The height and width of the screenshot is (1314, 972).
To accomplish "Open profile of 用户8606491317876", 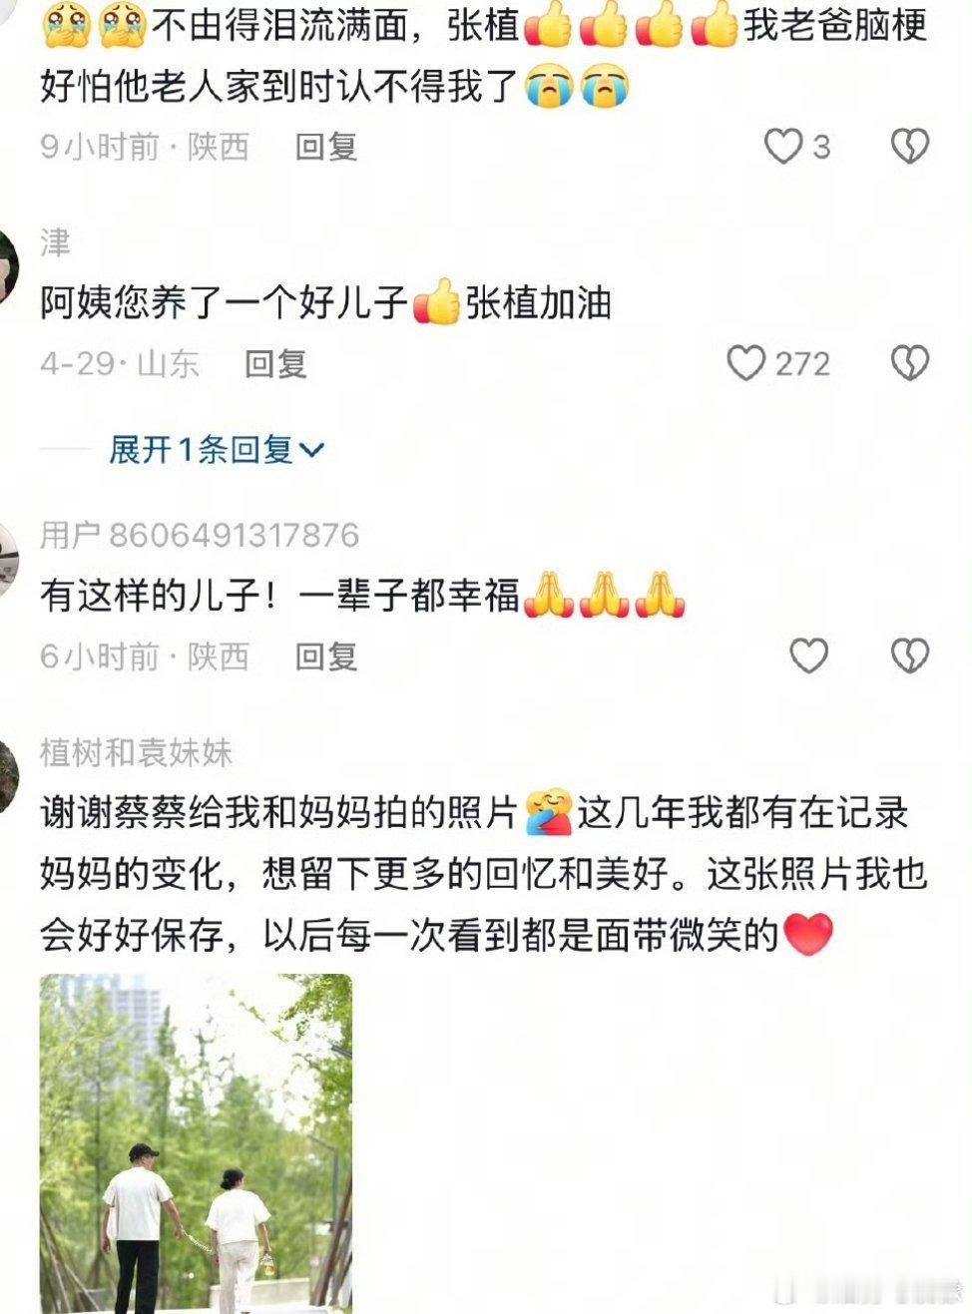I will (x=200, y=535).
